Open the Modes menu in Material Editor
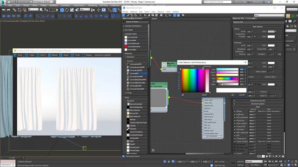This screenshot has width=298, height=167. pos(125,12)
